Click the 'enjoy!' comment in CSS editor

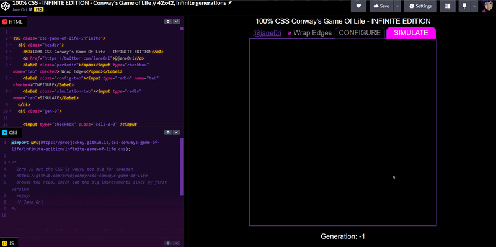[24, 195]
